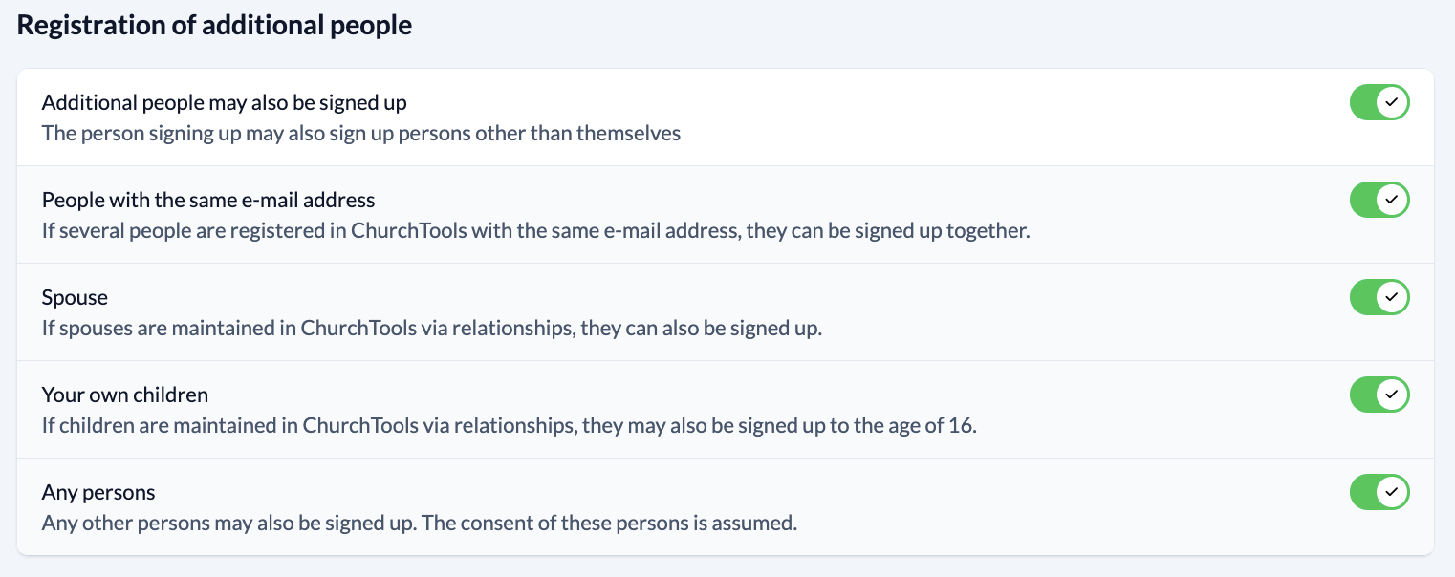The width and height of the screenshot is (1455, 577).
Task: Toggle the Spouse sign-up switch
Action: (1379, 297)
